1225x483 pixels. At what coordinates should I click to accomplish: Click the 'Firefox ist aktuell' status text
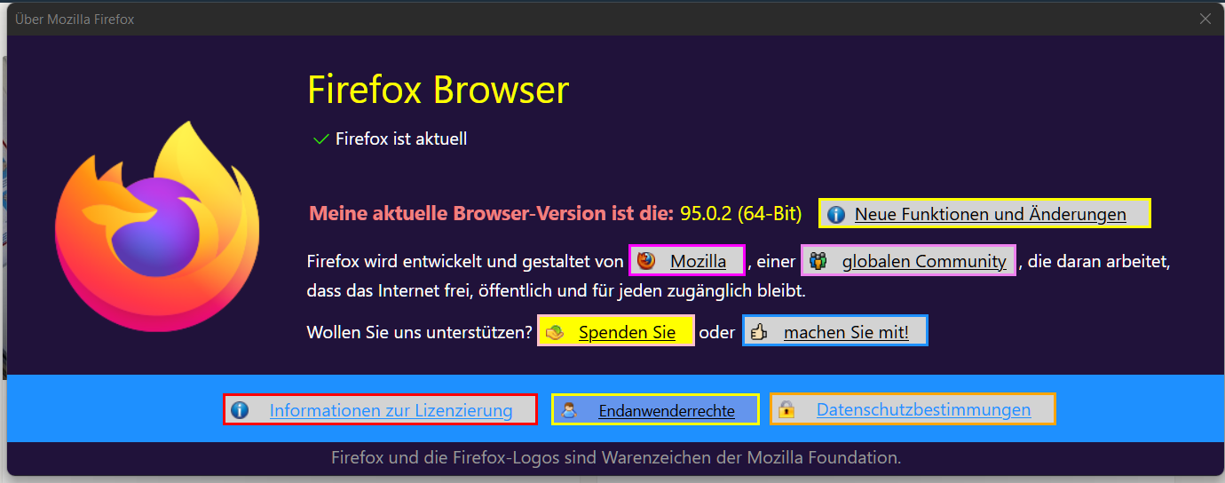401,139
